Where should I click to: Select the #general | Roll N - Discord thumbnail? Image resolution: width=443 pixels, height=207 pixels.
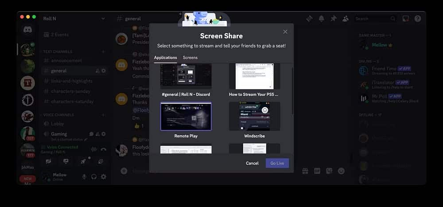click(186, 76)
